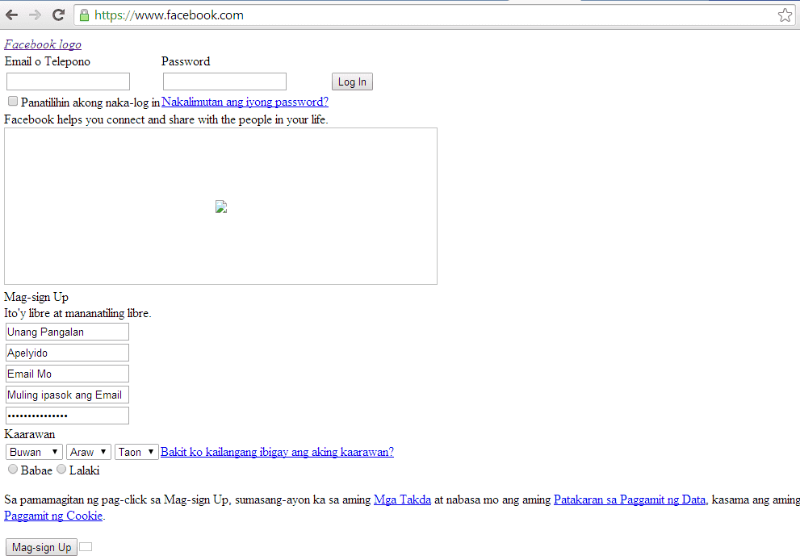This screenshot has width=800, height=560.
Task: Click the Apelyido field
Action: coord(67,353)
